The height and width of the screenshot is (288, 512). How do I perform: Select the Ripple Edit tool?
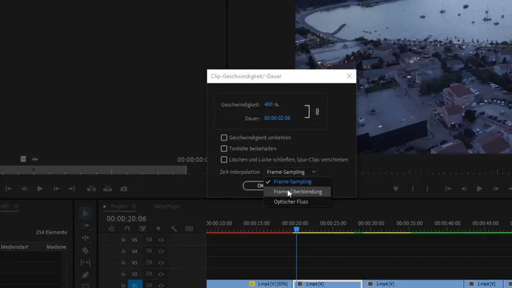click(85, 238)
